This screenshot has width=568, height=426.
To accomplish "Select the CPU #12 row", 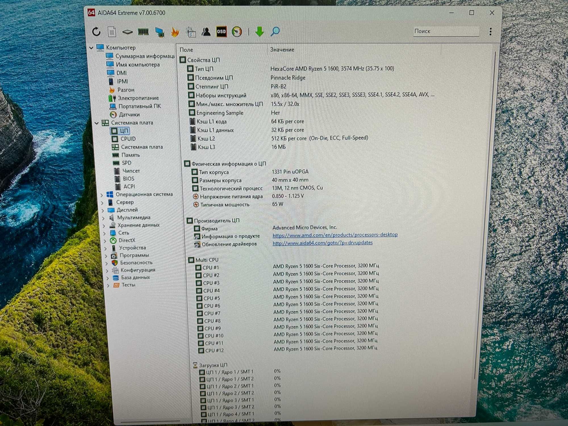I will click(x=288, y=349).
